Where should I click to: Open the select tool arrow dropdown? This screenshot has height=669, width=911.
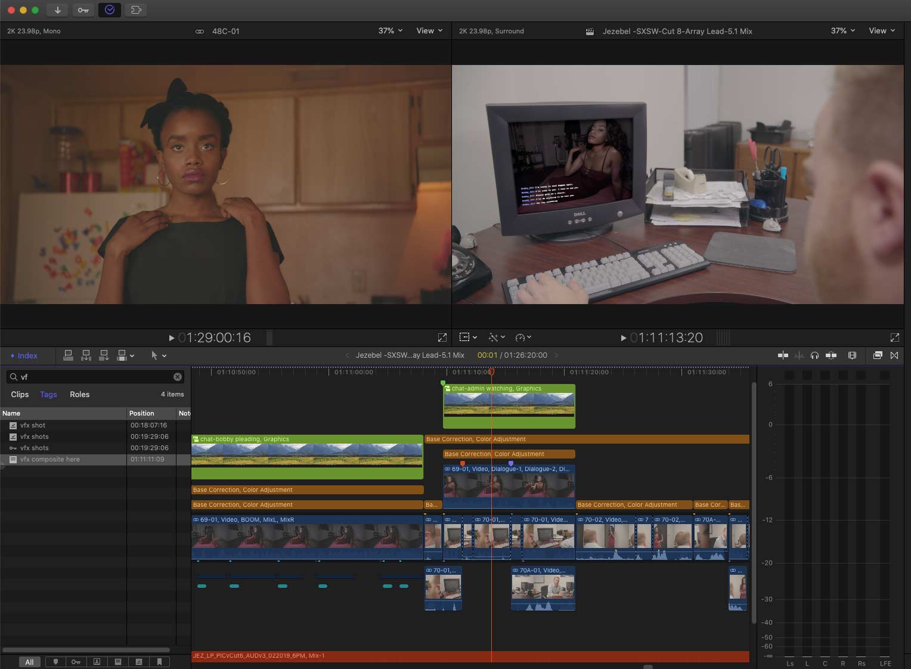coord(159,355)
